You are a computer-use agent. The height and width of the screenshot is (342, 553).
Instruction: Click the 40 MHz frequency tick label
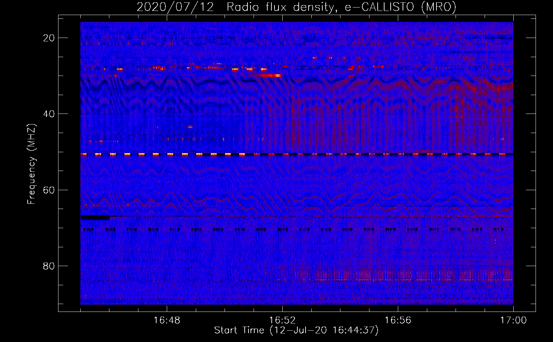tap(49, 114)
